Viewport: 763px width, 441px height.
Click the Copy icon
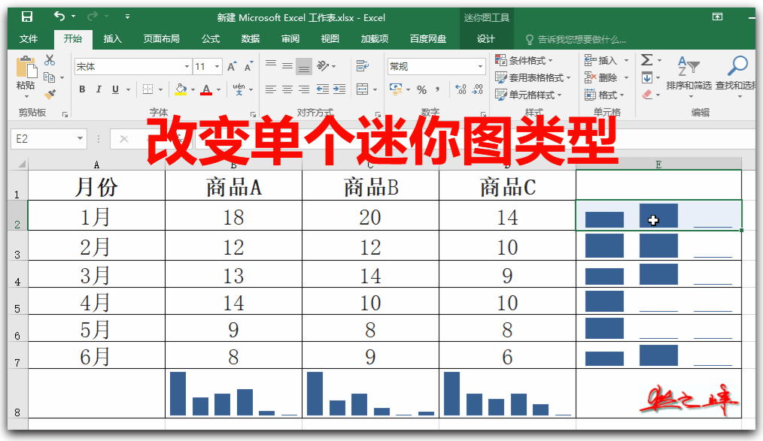pos(49,77)
